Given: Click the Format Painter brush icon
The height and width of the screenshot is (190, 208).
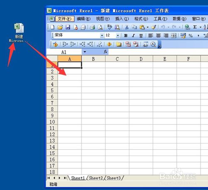Looking at the screenshot, I should (x=154, y=27).
